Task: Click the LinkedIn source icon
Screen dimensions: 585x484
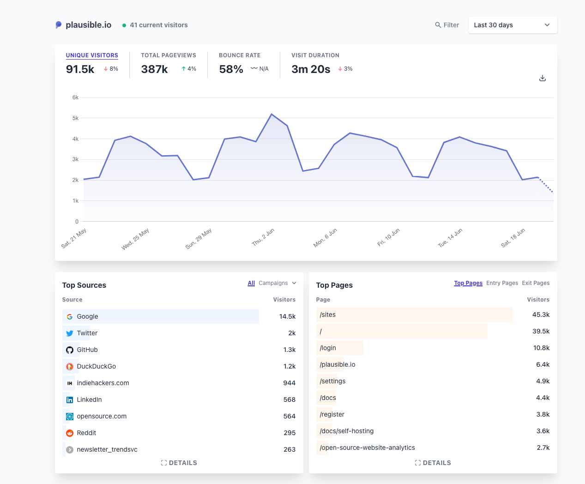Action: [70, 400]
